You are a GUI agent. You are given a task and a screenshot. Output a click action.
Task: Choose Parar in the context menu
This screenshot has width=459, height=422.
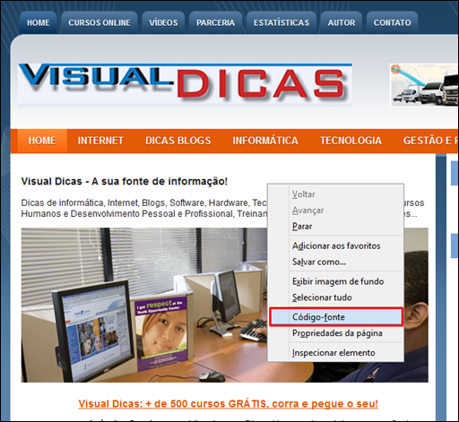(336, 227)
